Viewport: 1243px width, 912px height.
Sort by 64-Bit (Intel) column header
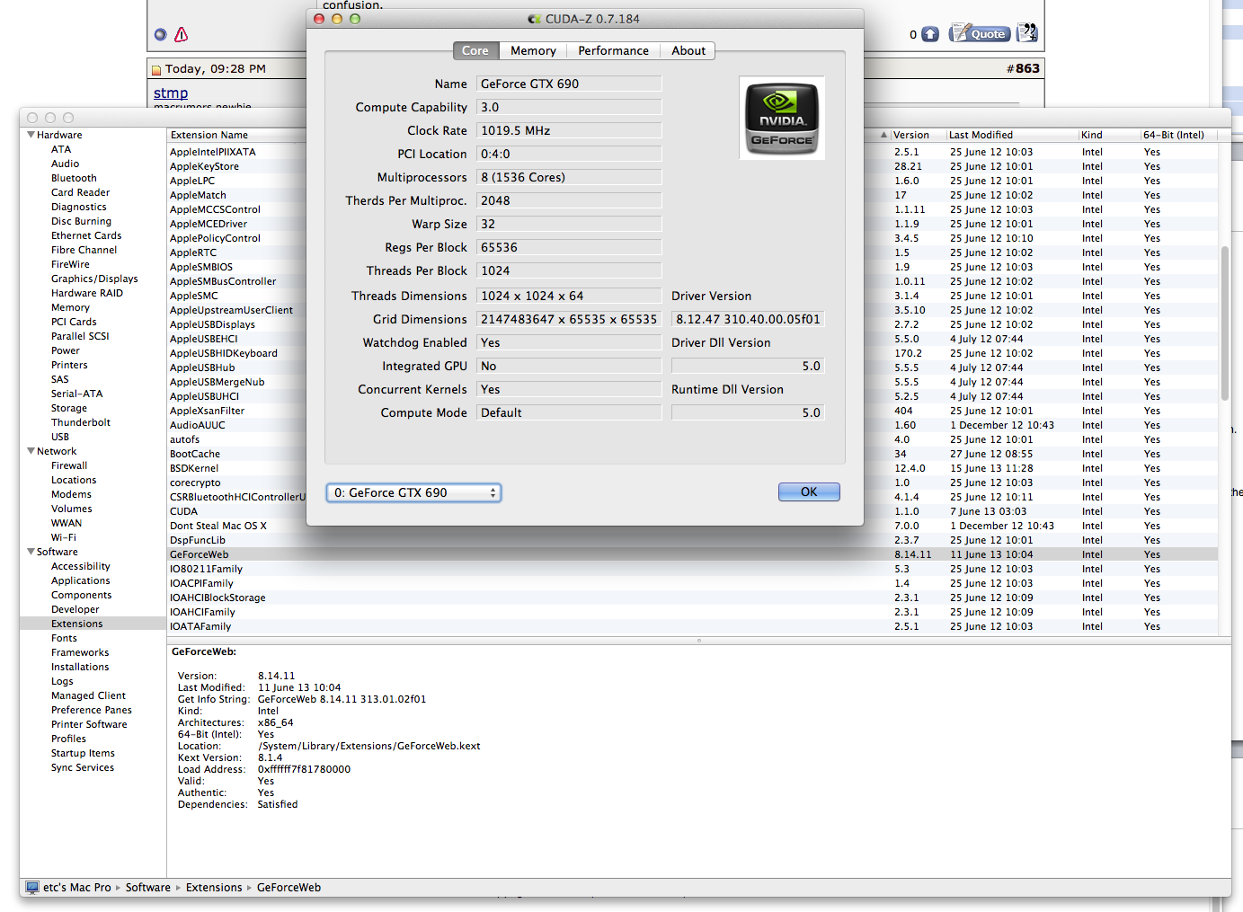point(1178,135)
